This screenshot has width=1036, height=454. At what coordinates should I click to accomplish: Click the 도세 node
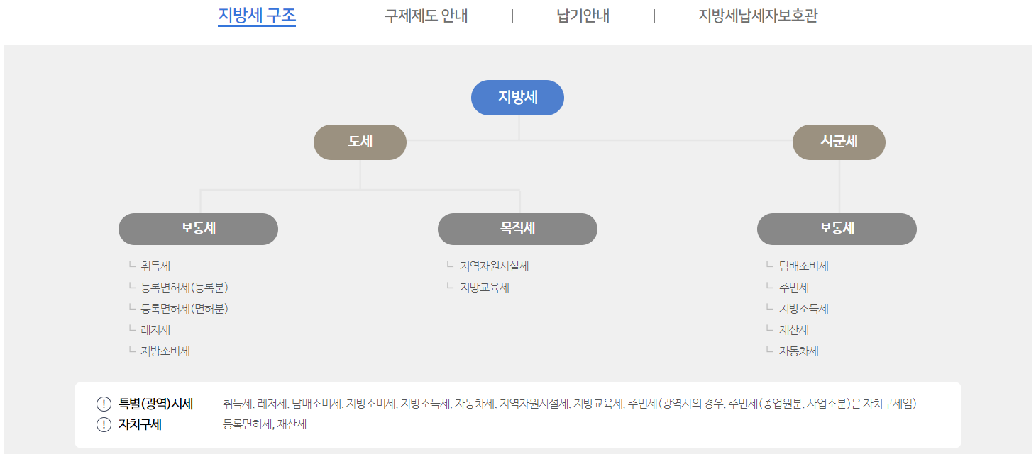(360, 142)
